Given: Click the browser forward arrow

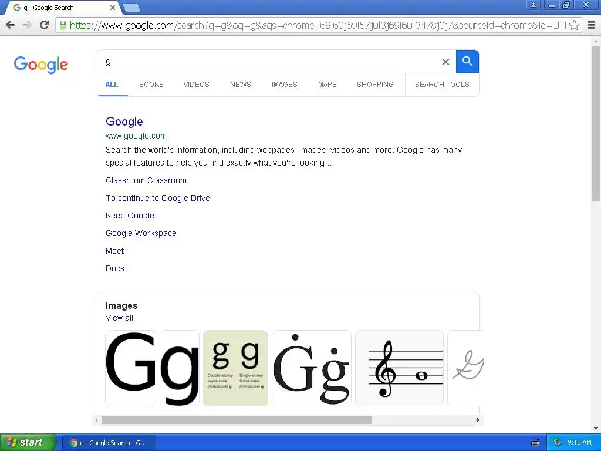Looking at the screenshot, I should (x=27, y=25).
